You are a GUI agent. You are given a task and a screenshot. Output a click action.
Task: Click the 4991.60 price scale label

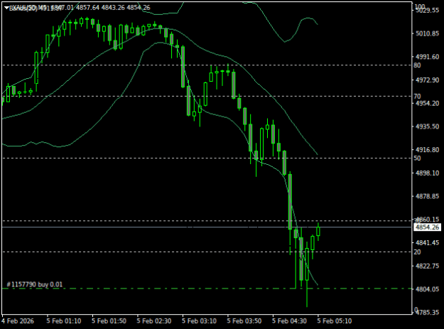[x=427, y=57]
